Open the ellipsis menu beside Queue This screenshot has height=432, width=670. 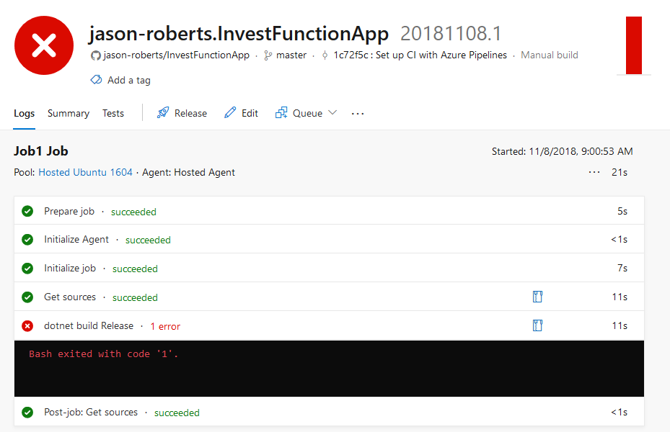coord(357,112)
